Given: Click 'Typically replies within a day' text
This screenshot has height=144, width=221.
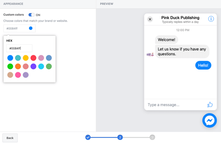Looking at the screenshot, I should (180, 22).
